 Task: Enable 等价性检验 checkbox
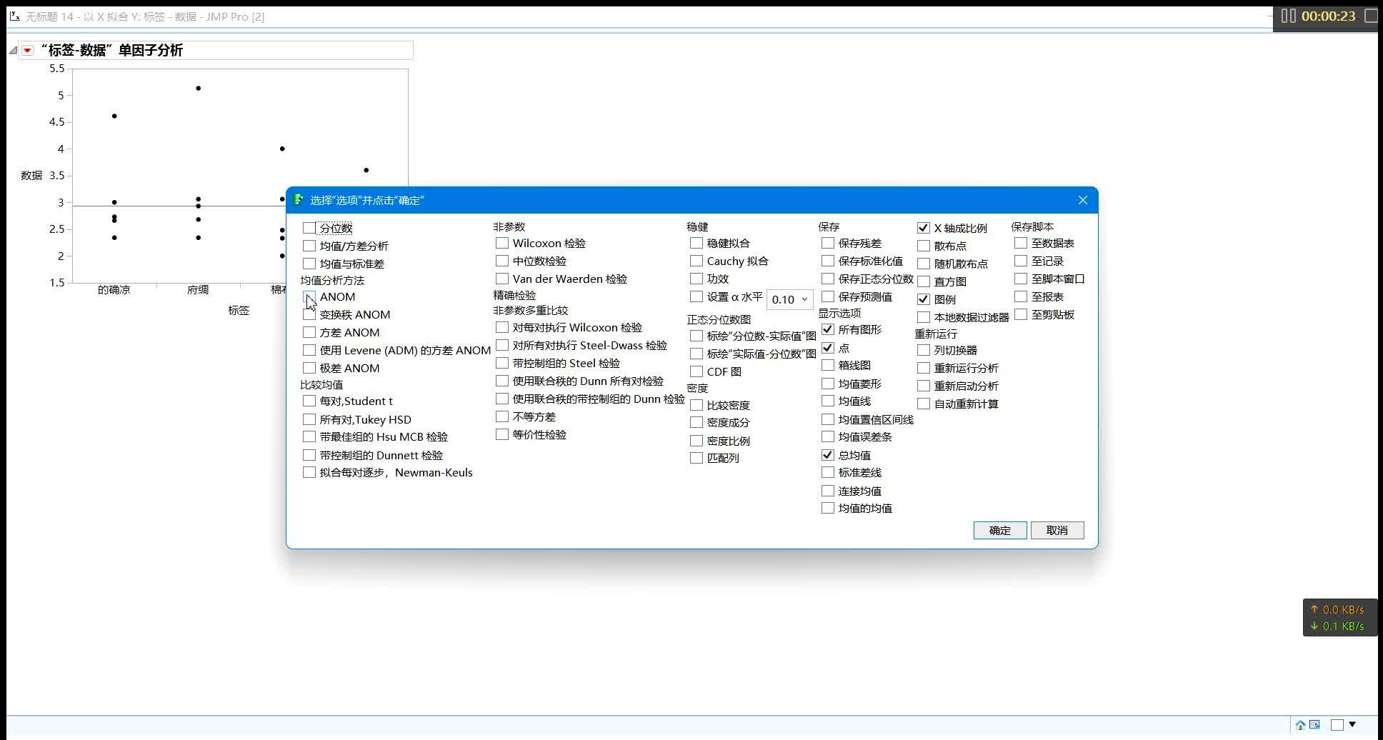[502, 434]
